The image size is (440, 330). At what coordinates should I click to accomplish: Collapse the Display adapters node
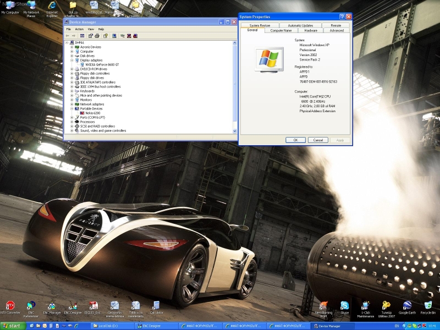[71, 60]
